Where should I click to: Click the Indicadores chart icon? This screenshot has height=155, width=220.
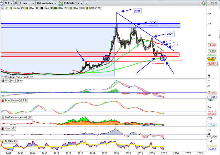pyautogui.click(x=60, y=3)
